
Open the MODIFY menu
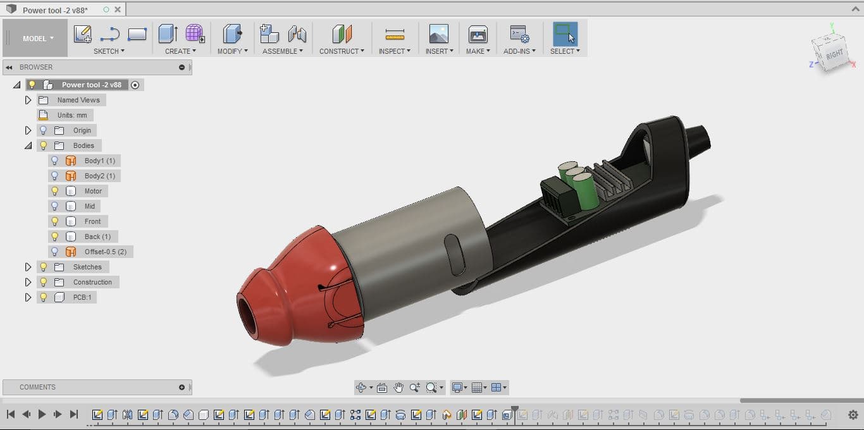tap(233, 51)
